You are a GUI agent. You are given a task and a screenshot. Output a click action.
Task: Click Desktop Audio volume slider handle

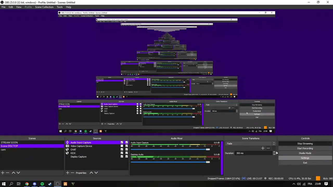point(208,162)
